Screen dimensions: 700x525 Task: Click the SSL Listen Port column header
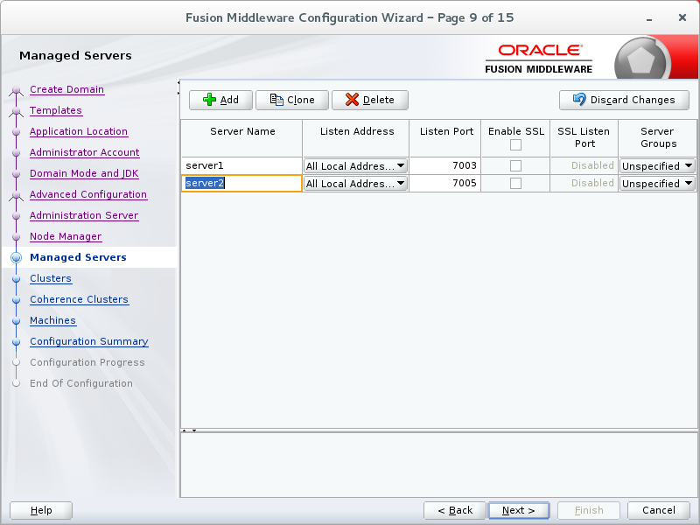tap(584, 138)
